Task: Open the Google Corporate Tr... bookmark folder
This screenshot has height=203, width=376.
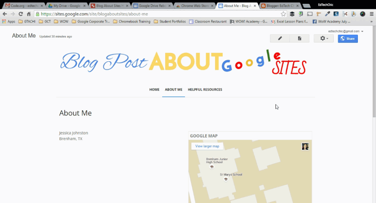Action: click(x=91, y=22)
